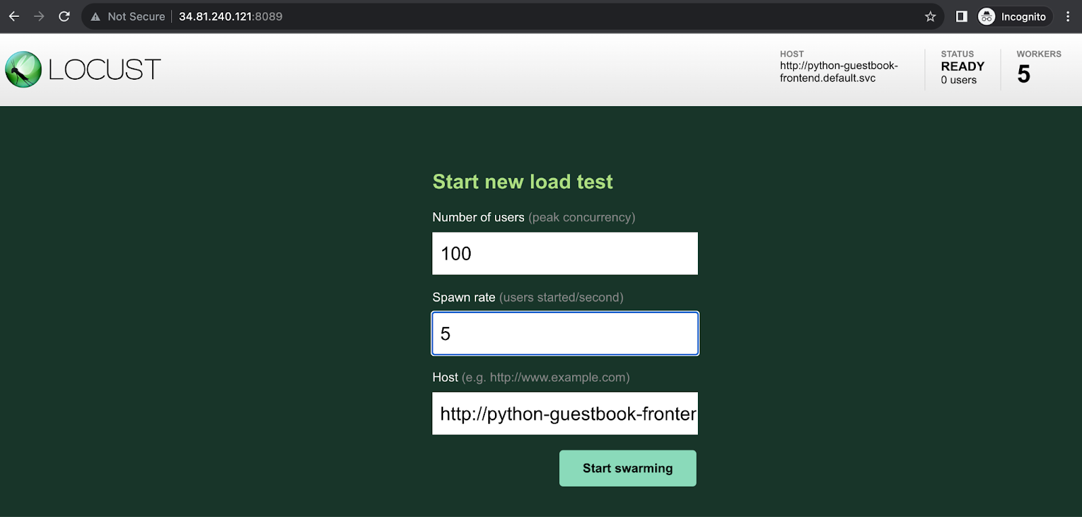Click the HOST header label
The height and width of the screenshot is (517, 1082).
(792, 54)
